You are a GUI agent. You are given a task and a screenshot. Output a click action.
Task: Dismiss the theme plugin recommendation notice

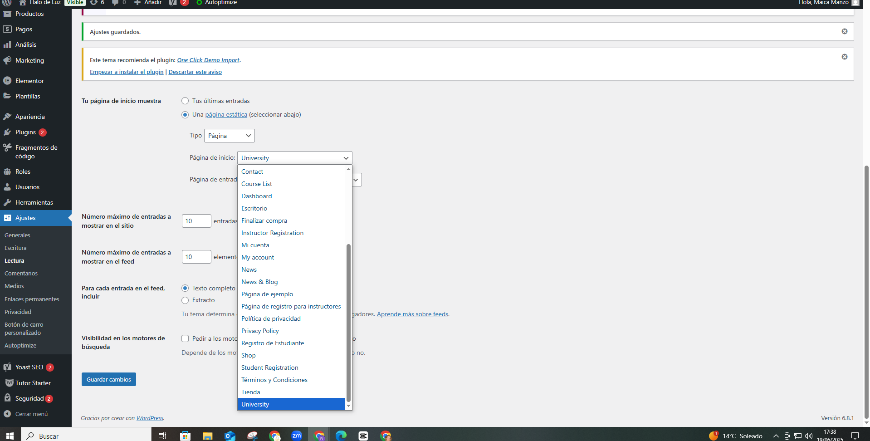tap(845, 57)
